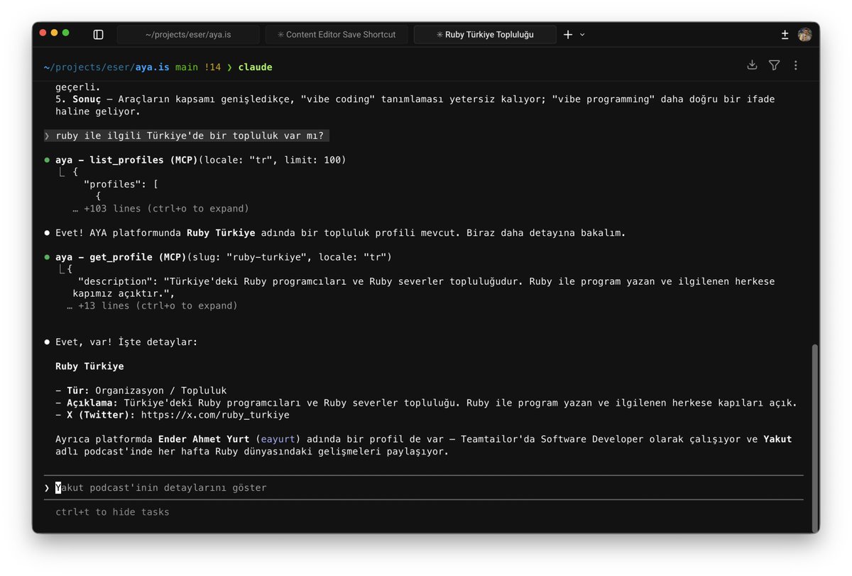Expand the '+103 lines (ctrl+o to expand)' output
Image resolution: width=852 pixels, height=576 pixels.
[x=160, y=209]
